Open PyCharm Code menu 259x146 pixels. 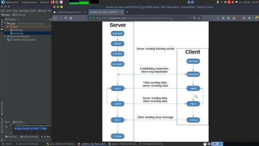[x=33, y=11]
